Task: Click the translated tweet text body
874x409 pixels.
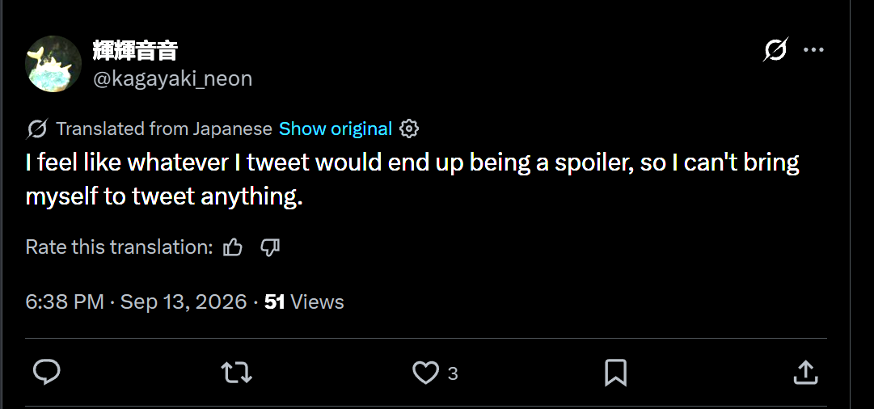Action: pos(412,179)
